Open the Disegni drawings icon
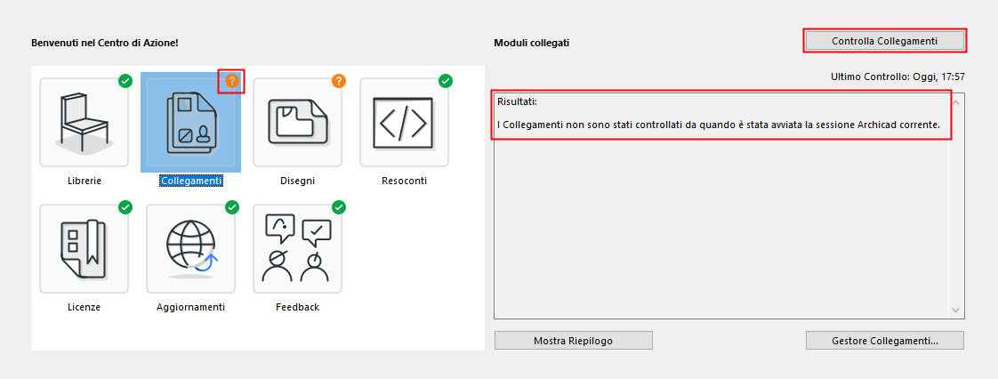This screenshot has height=379, width=998. point(297,122)
